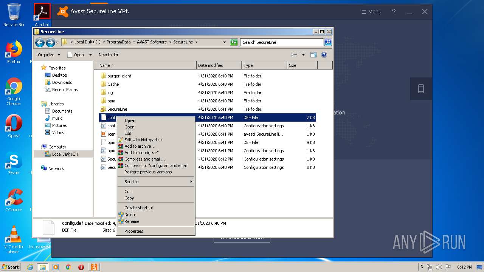Click in the Search SecureLine field

pos(282,42)
